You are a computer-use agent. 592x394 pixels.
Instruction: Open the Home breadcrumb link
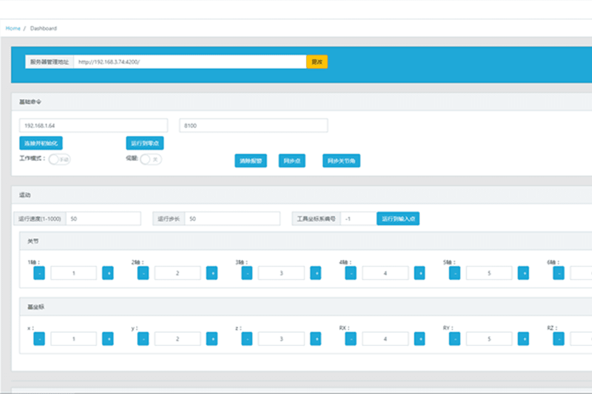click(x=13, y=29)
